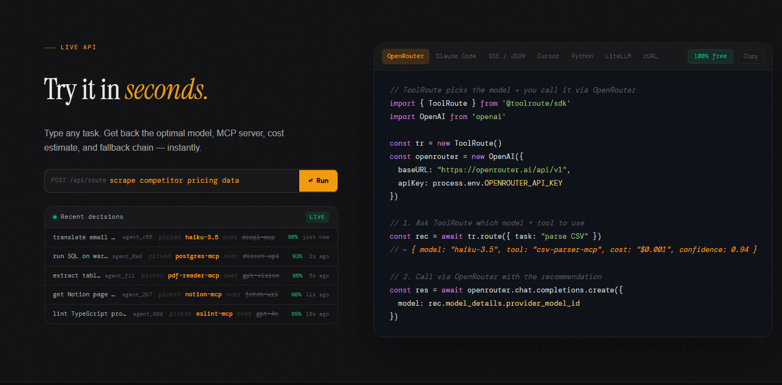Image resolution: width=782 pixels, height=385 pixels.
Task: Click the 100% free badge
Action: pyautogui.click(x=711, y=57)
